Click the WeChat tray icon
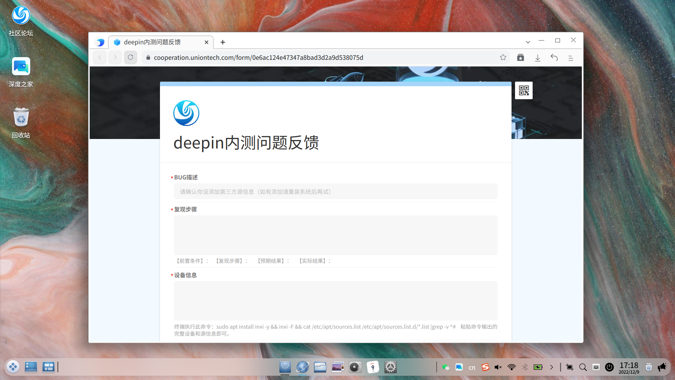Viewport: 675px width, 380px height. point(446,367)
